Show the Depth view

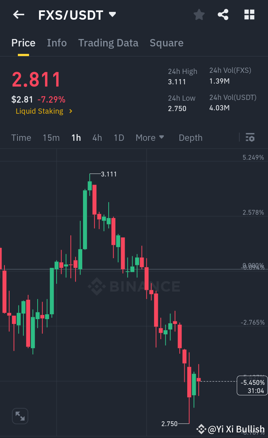coord(190,137)
